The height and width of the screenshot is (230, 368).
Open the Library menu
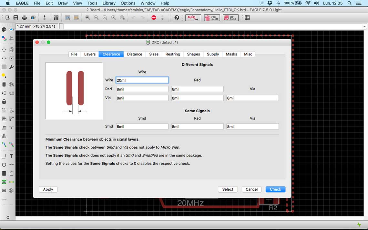coord(109,3)
